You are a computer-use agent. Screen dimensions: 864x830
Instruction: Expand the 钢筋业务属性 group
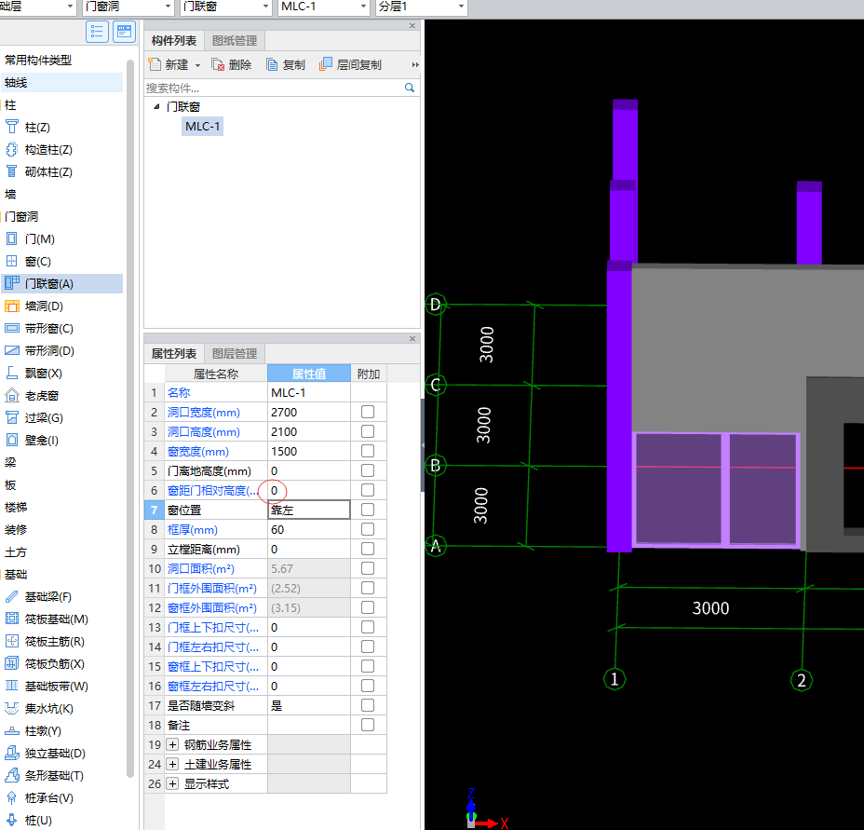pyautogui.click(x=172, y=744)
